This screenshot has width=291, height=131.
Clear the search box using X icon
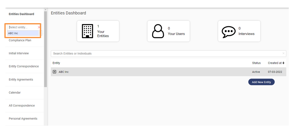tap(283, 53)
